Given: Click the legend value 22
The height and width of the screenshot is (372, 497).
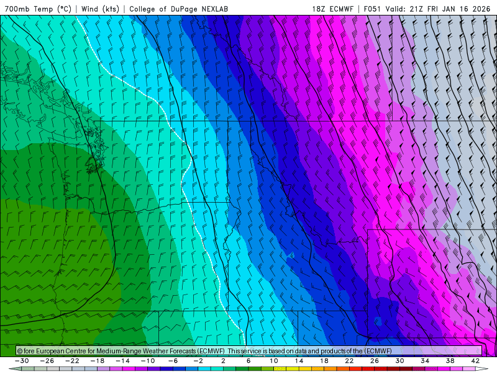Looking at the screenshot, I should pyautogui.click(x=349, y=361).
